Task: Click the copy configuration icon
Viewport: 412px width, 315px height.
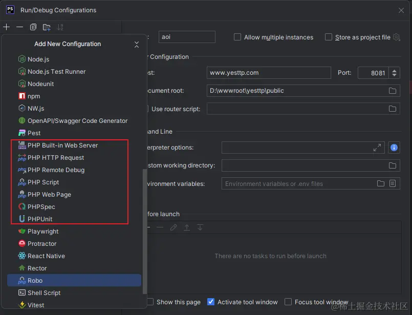Action: click(33, 27)
